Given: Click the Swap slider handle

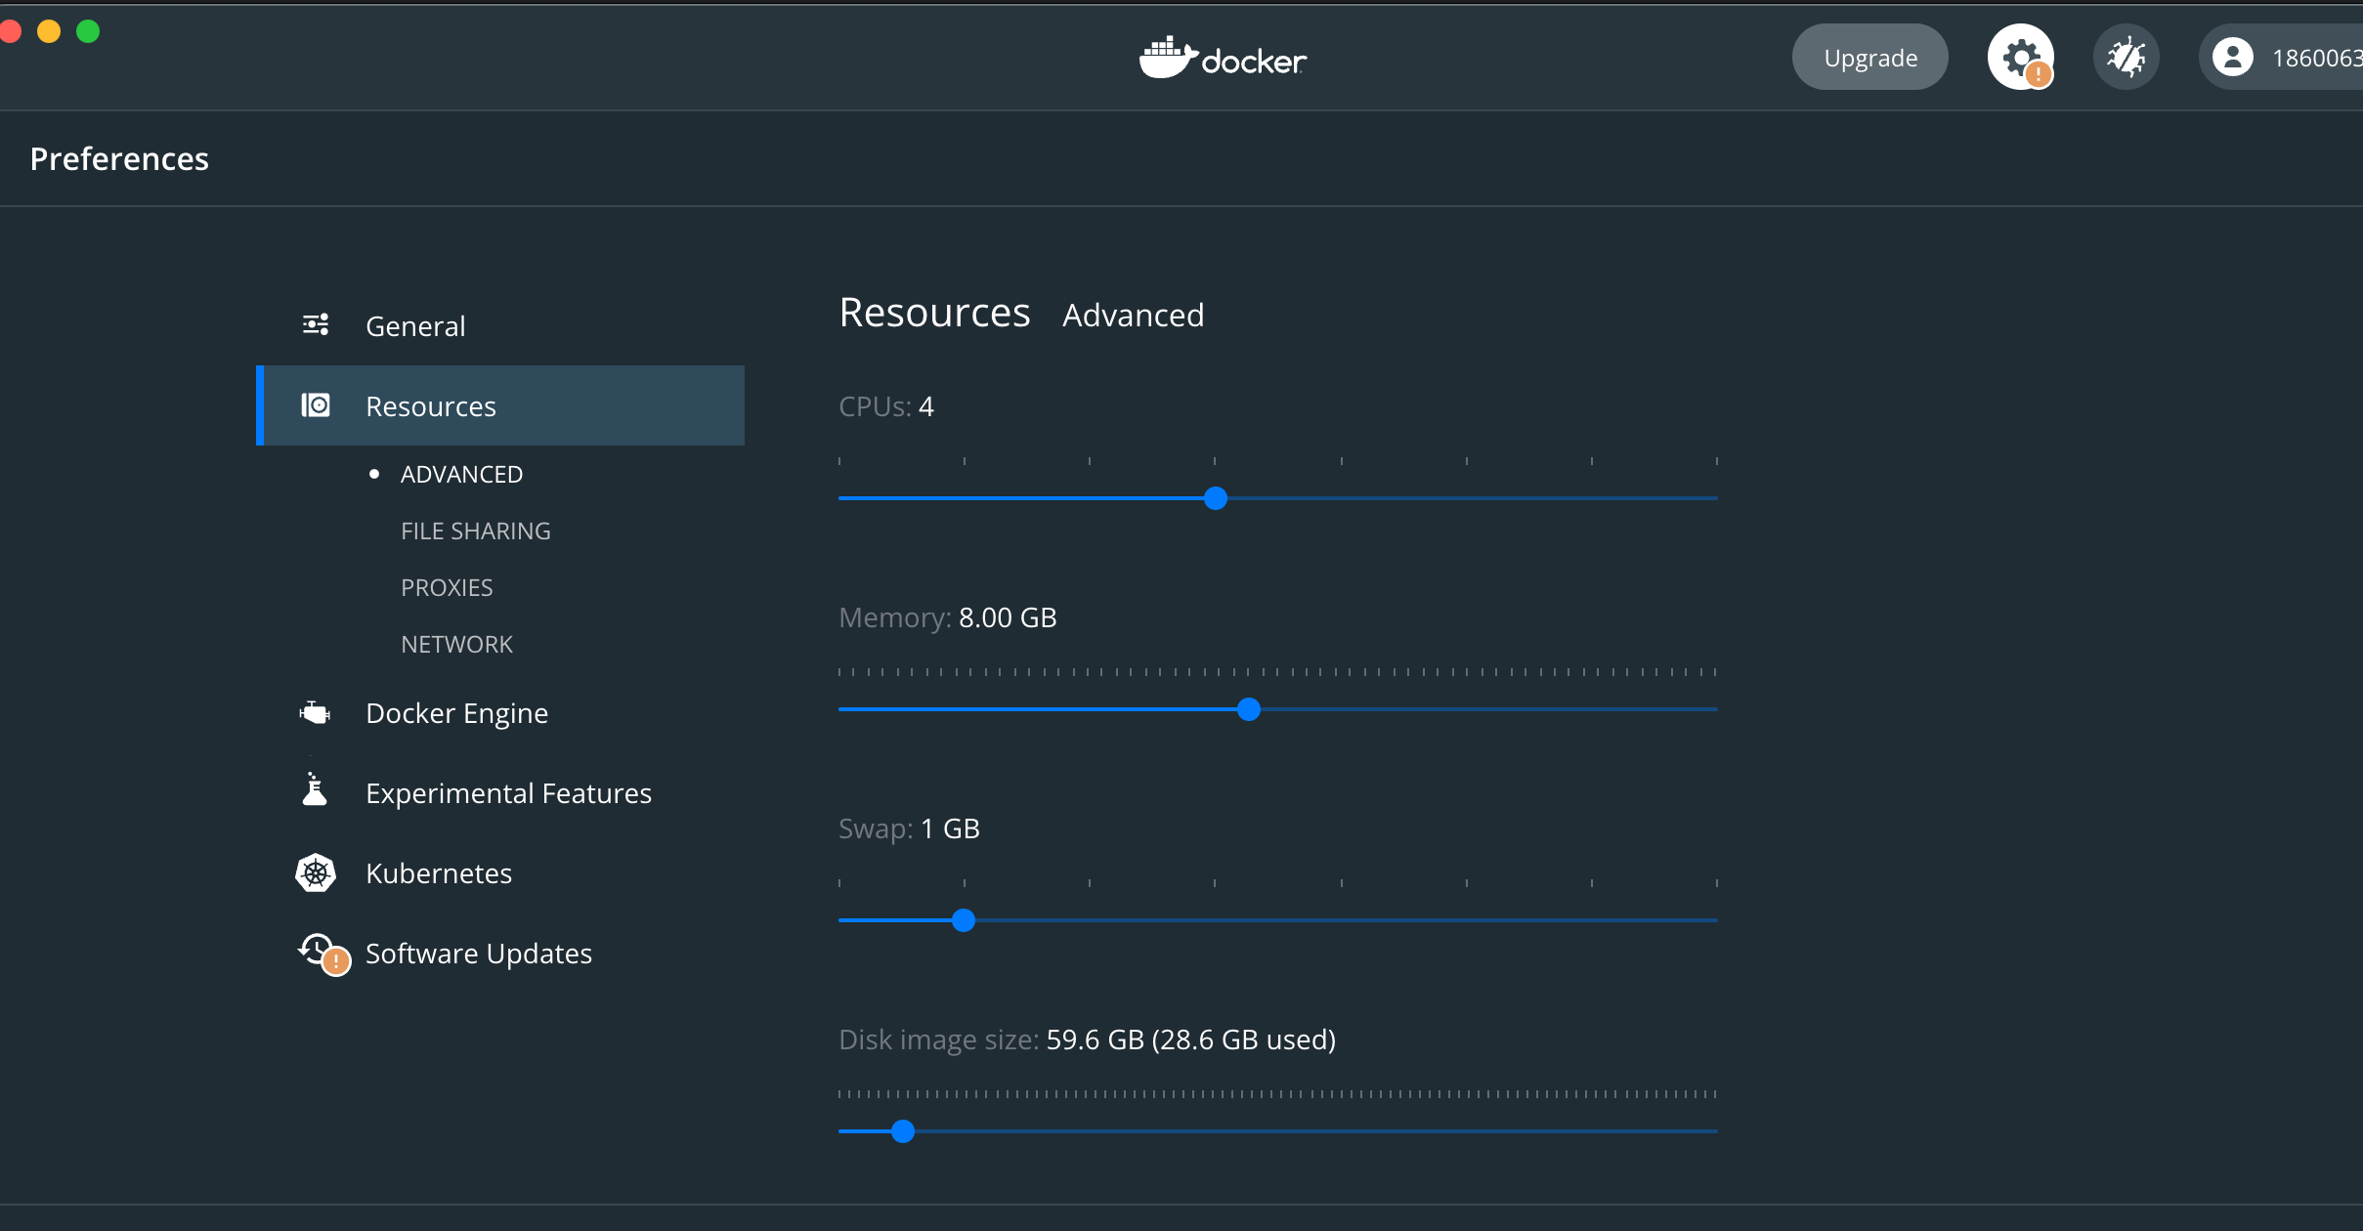Looking at the screenshot, I should click(964, 919).
